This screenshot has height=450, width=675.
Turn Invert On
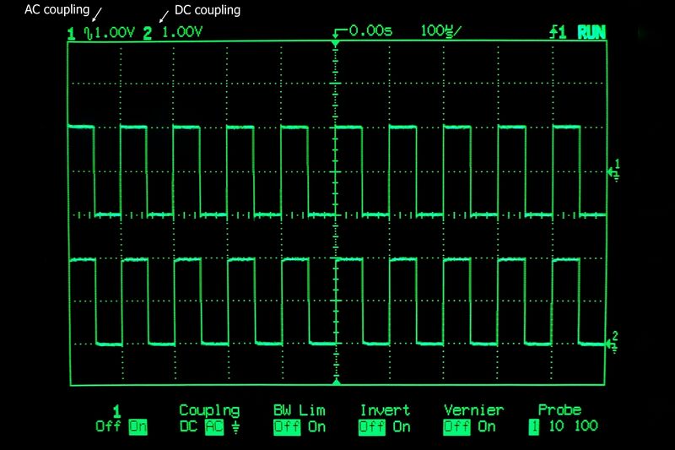(x=402, y=426)
